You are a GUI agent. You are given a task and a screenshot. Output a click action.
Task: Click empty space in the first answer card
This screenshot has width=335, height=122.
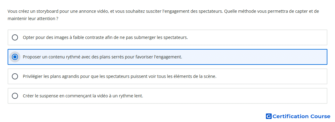[x=256, y=37]
